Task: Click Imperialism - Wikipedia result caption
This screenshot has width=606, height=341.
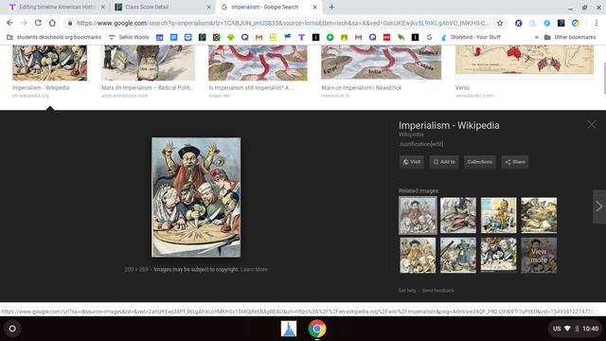Action: click(x=41, y=88)
